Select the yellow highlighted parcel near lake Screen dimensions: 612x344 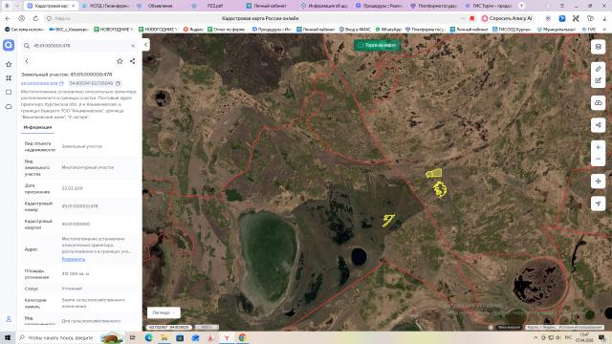point(389,221)
